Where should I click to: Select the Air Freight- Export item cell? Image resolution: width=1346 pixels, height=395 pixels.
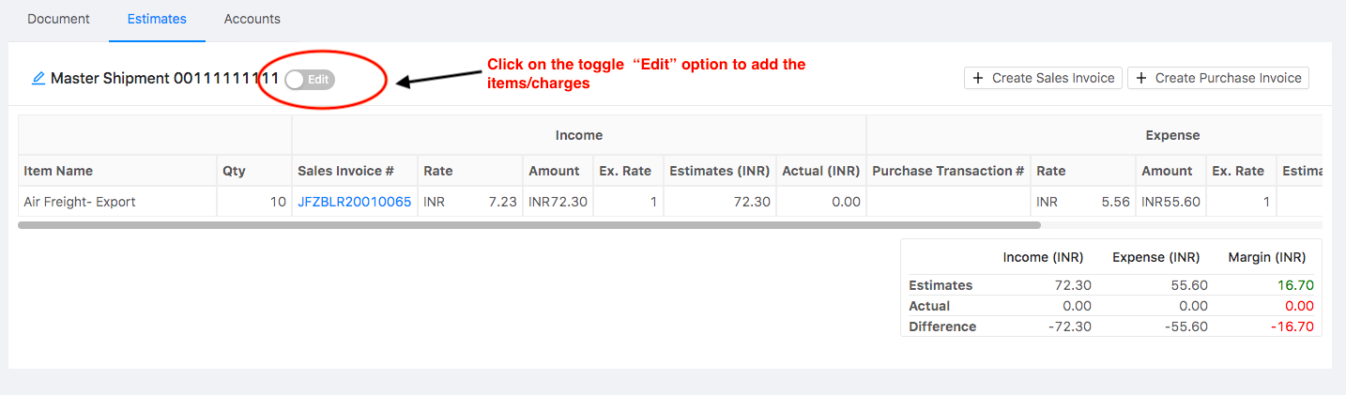coord(117,202)
